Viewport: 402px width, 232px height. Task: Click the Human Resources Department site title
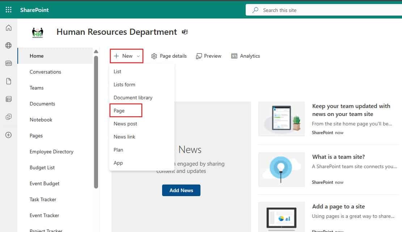[117, 32]
